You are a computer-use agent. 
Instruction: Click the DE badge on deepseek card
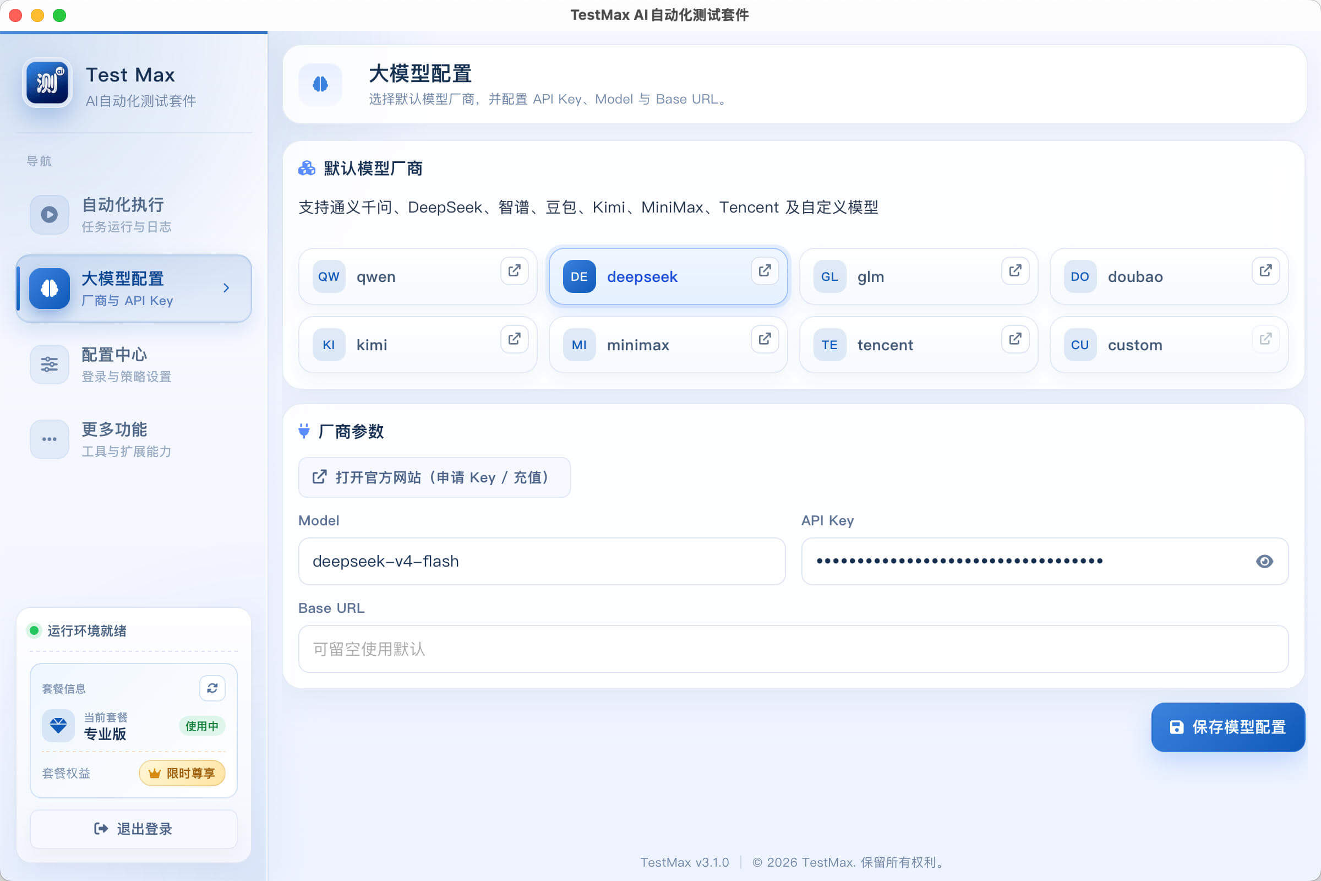pos(579,276)
